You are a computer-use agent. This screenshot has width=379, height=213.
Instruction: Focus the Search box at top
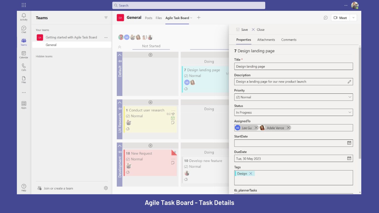[x=189, y=5]
